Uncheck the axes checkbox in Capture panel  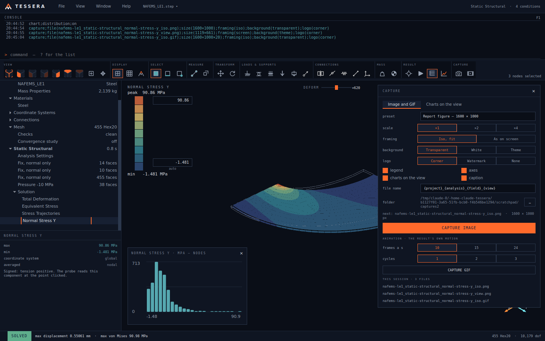tap(464, 170)
